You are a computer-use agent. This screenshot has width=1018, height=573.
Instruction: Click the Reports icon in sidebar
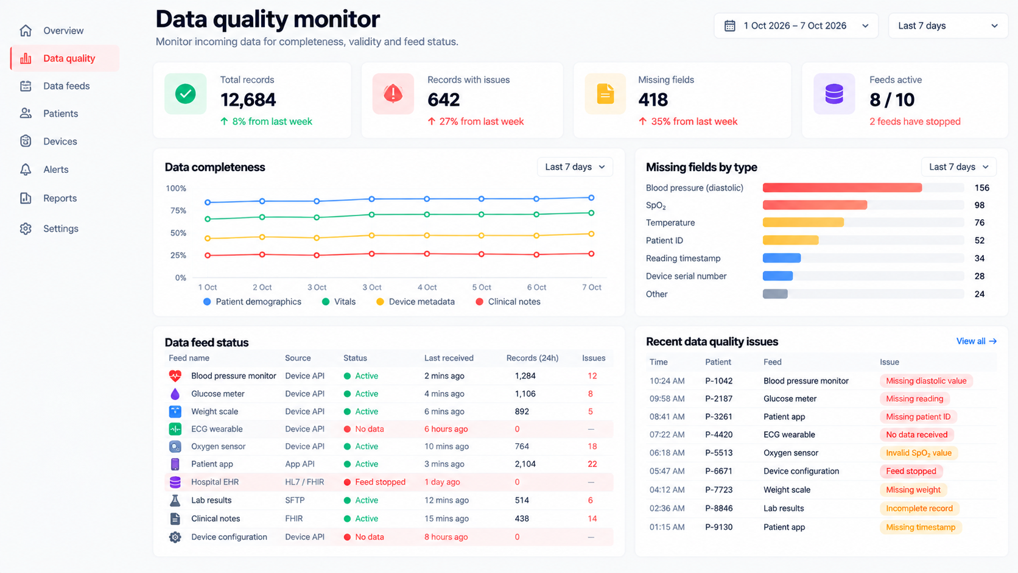[26, 198]
